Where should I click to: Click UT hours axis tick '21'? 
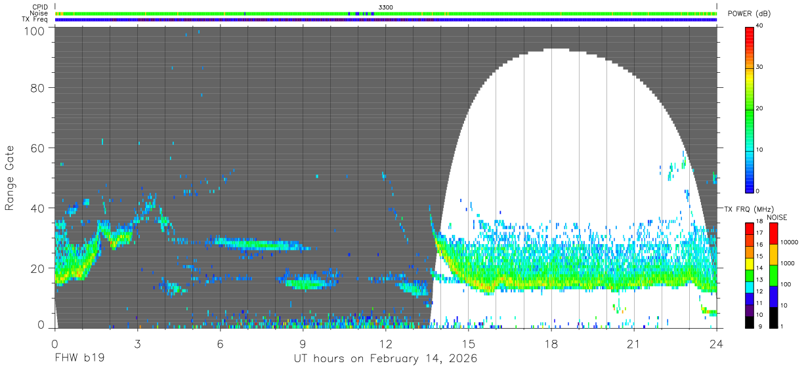coord(634,343)
